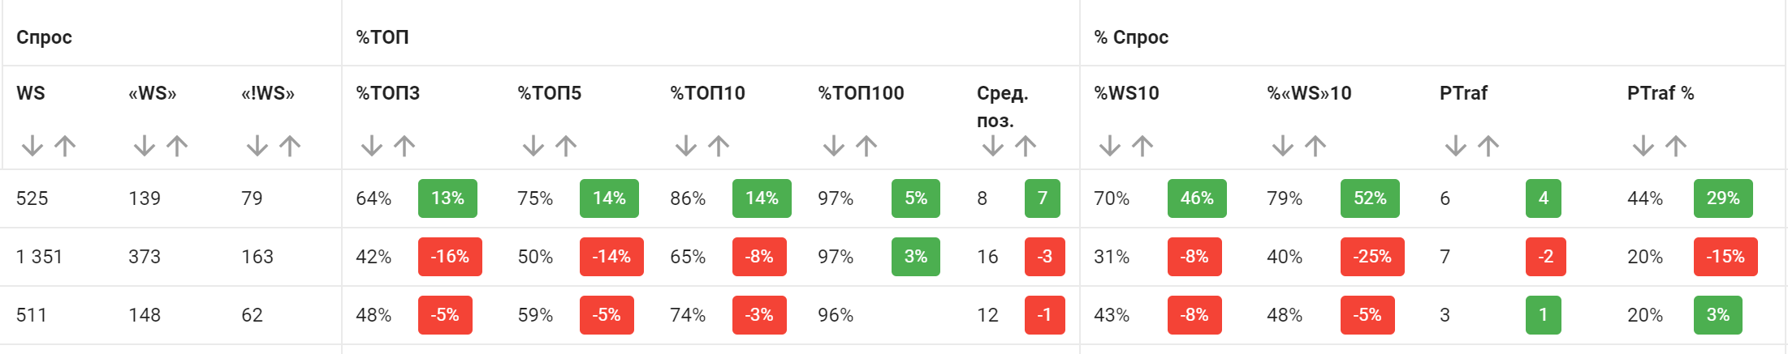
Task: Sort WS column descending
Action: coord(32,146)
